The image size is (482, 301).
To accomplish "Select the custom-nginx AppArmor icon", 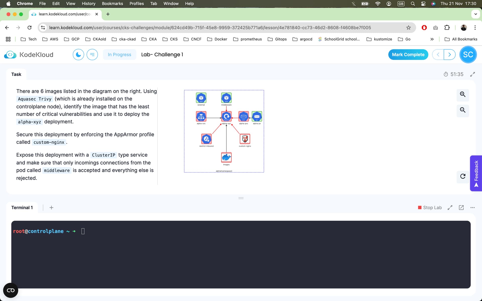I will [x=245, y=139].
